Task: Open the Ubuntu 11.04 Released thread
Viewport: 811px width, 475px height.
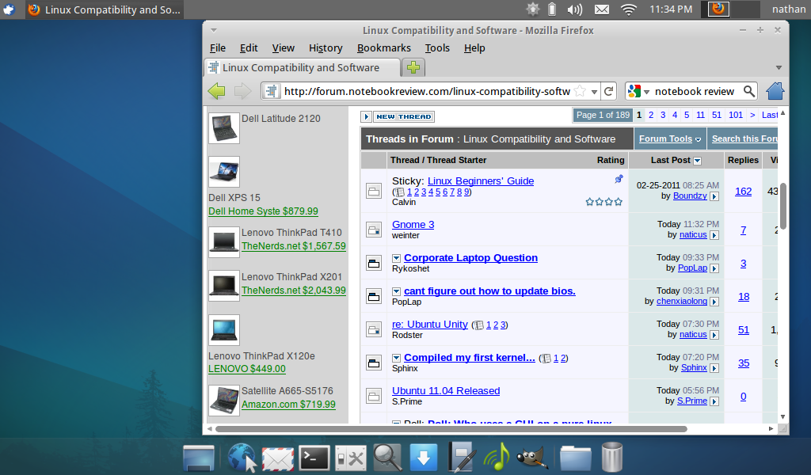Action: [x=446, y=391]
